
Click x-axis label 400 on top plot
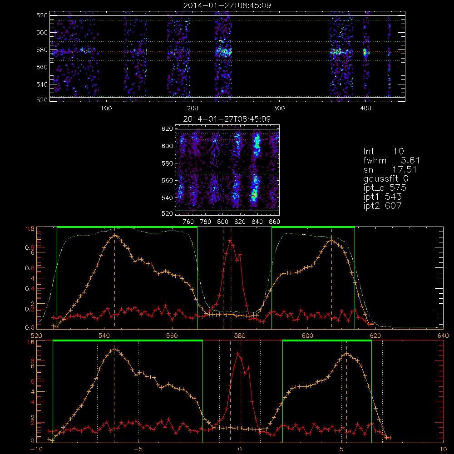coord(365,109)
